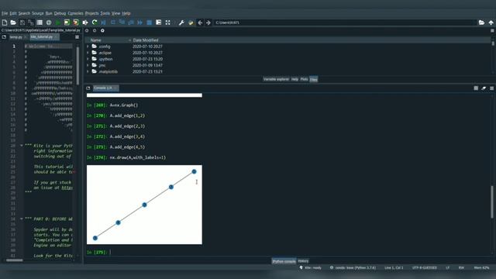Image resolution: width=496 pixels, height=279 pixels.
Task: Open the Search menu
Action: coord(24,13)
